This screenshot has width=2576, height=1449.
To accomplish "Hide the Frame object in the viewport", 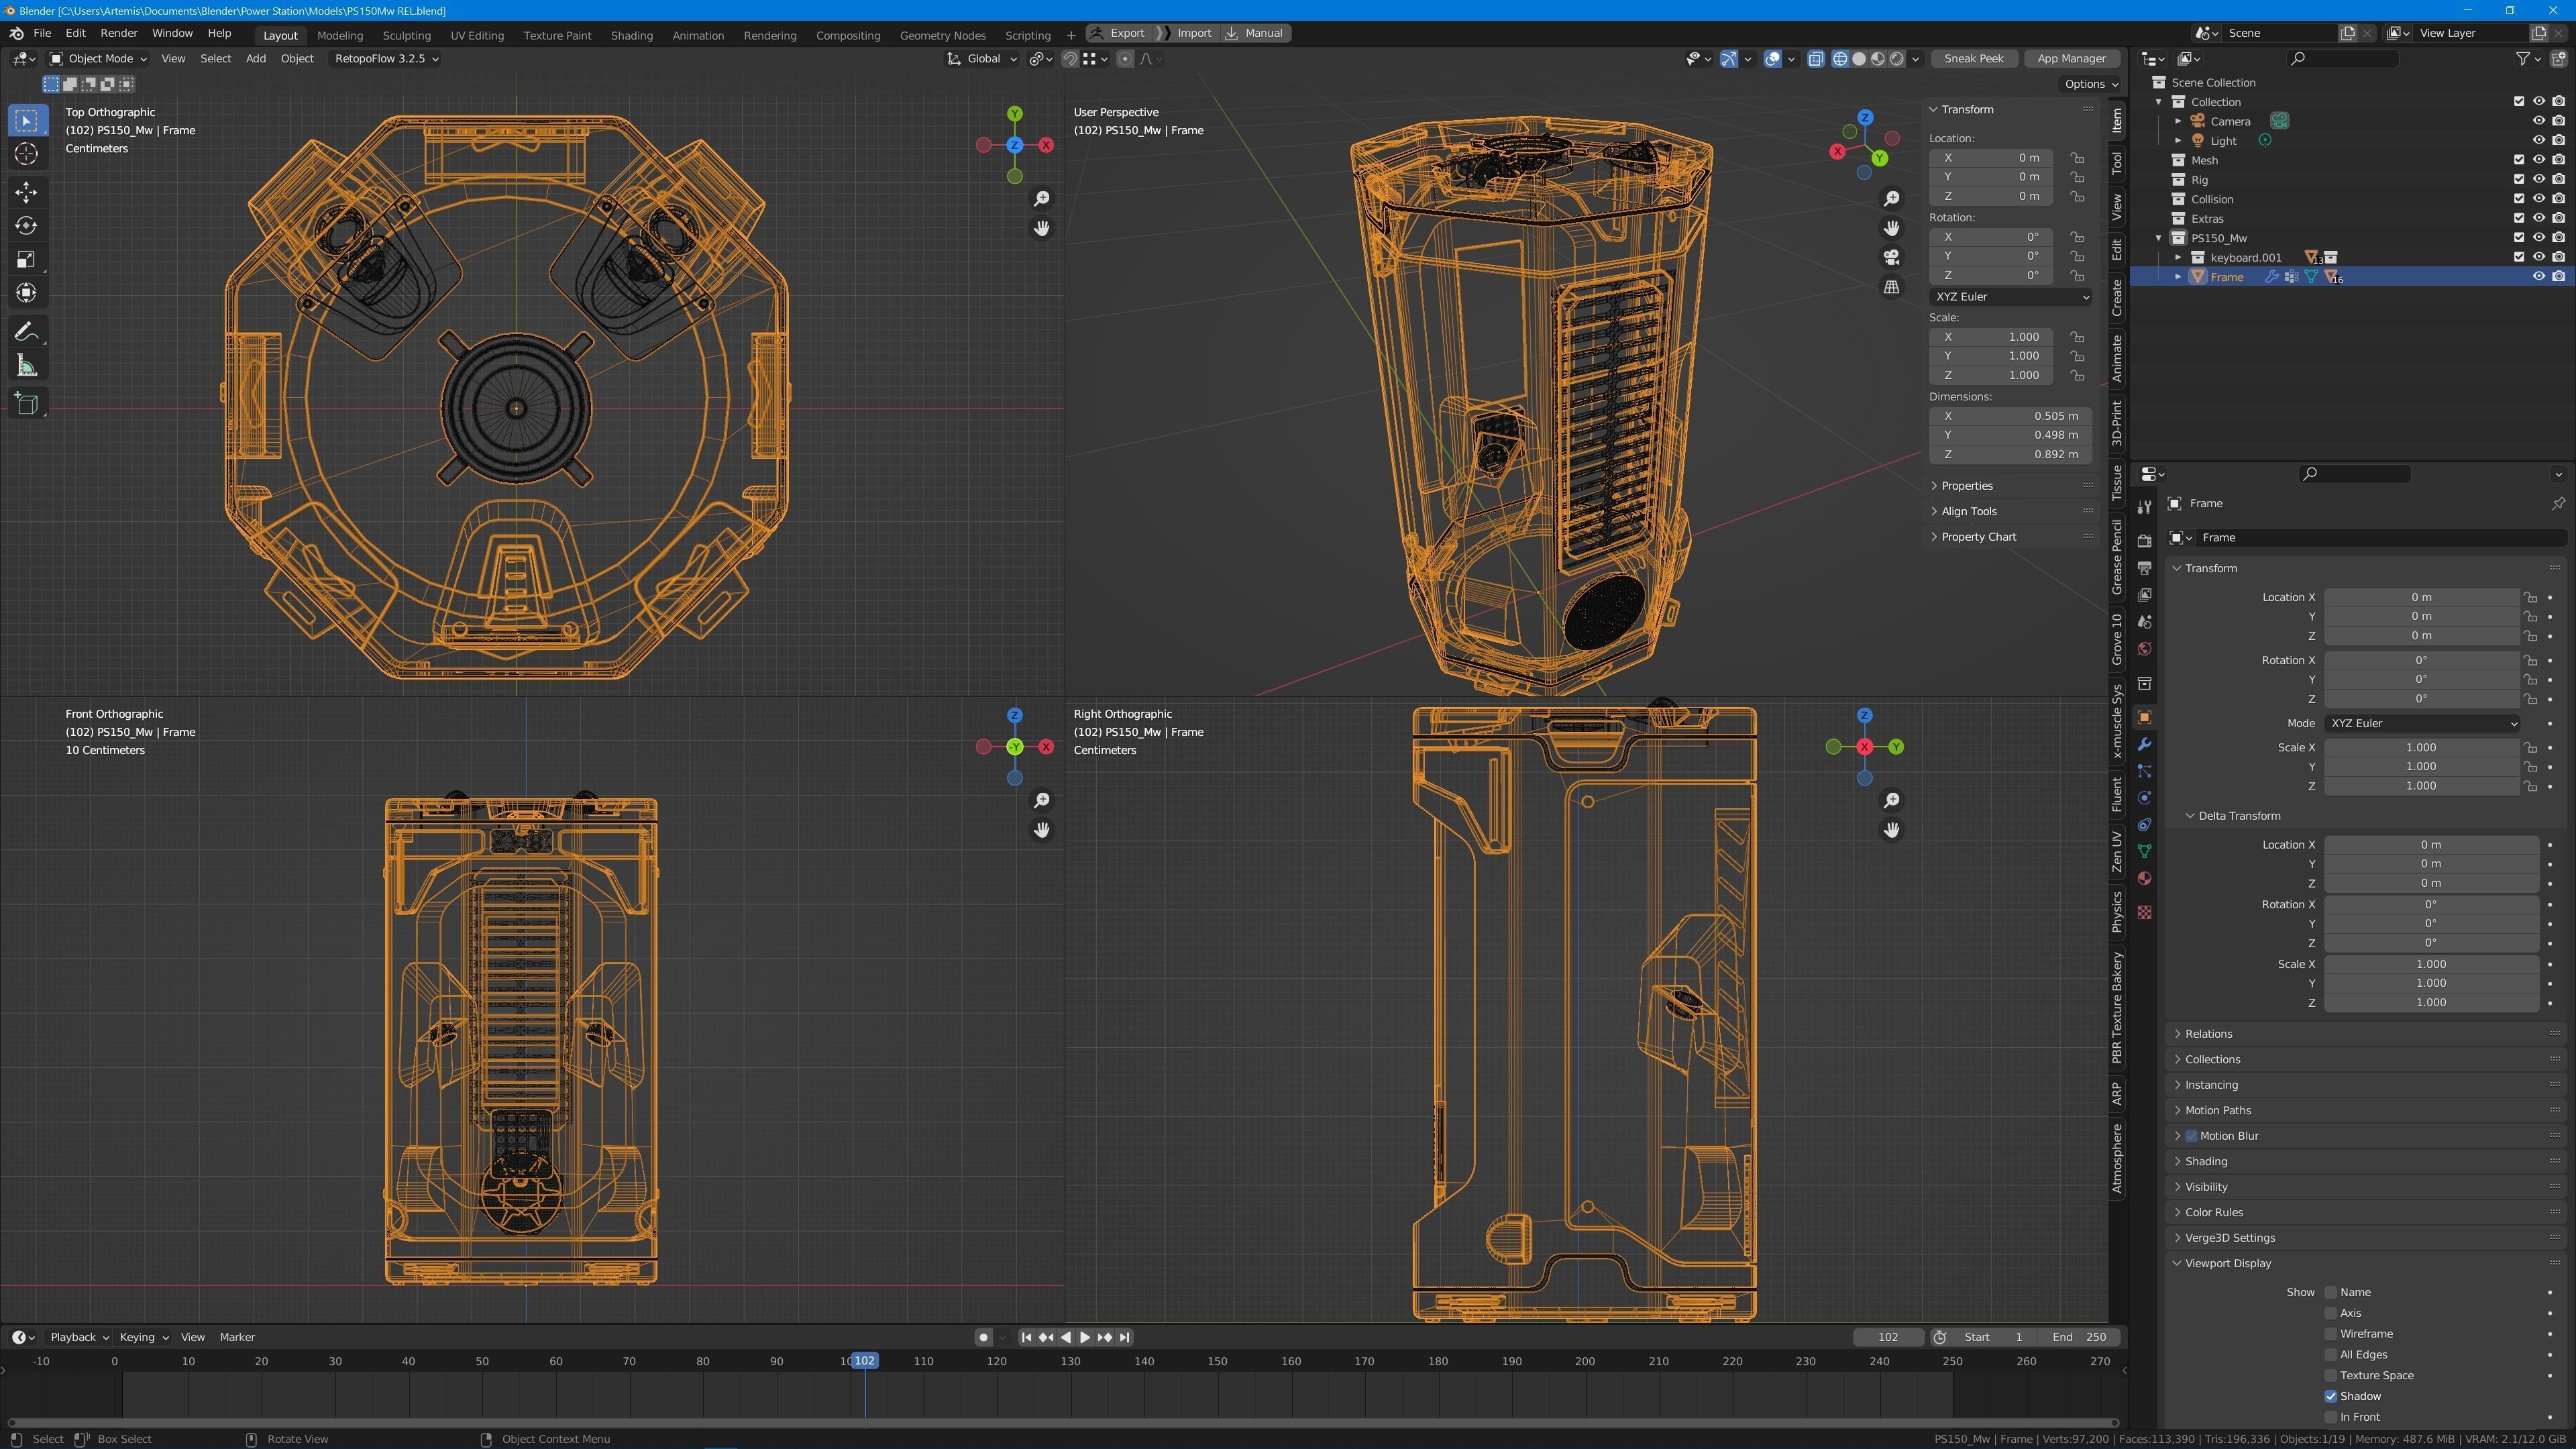I will 2538,277.
